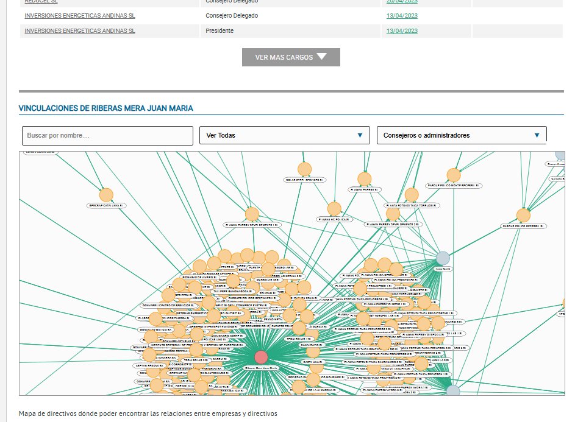575x422 pixels.
Task: Select the grey-blue director node above the right cluster
Action: click(x=443, y=258)
